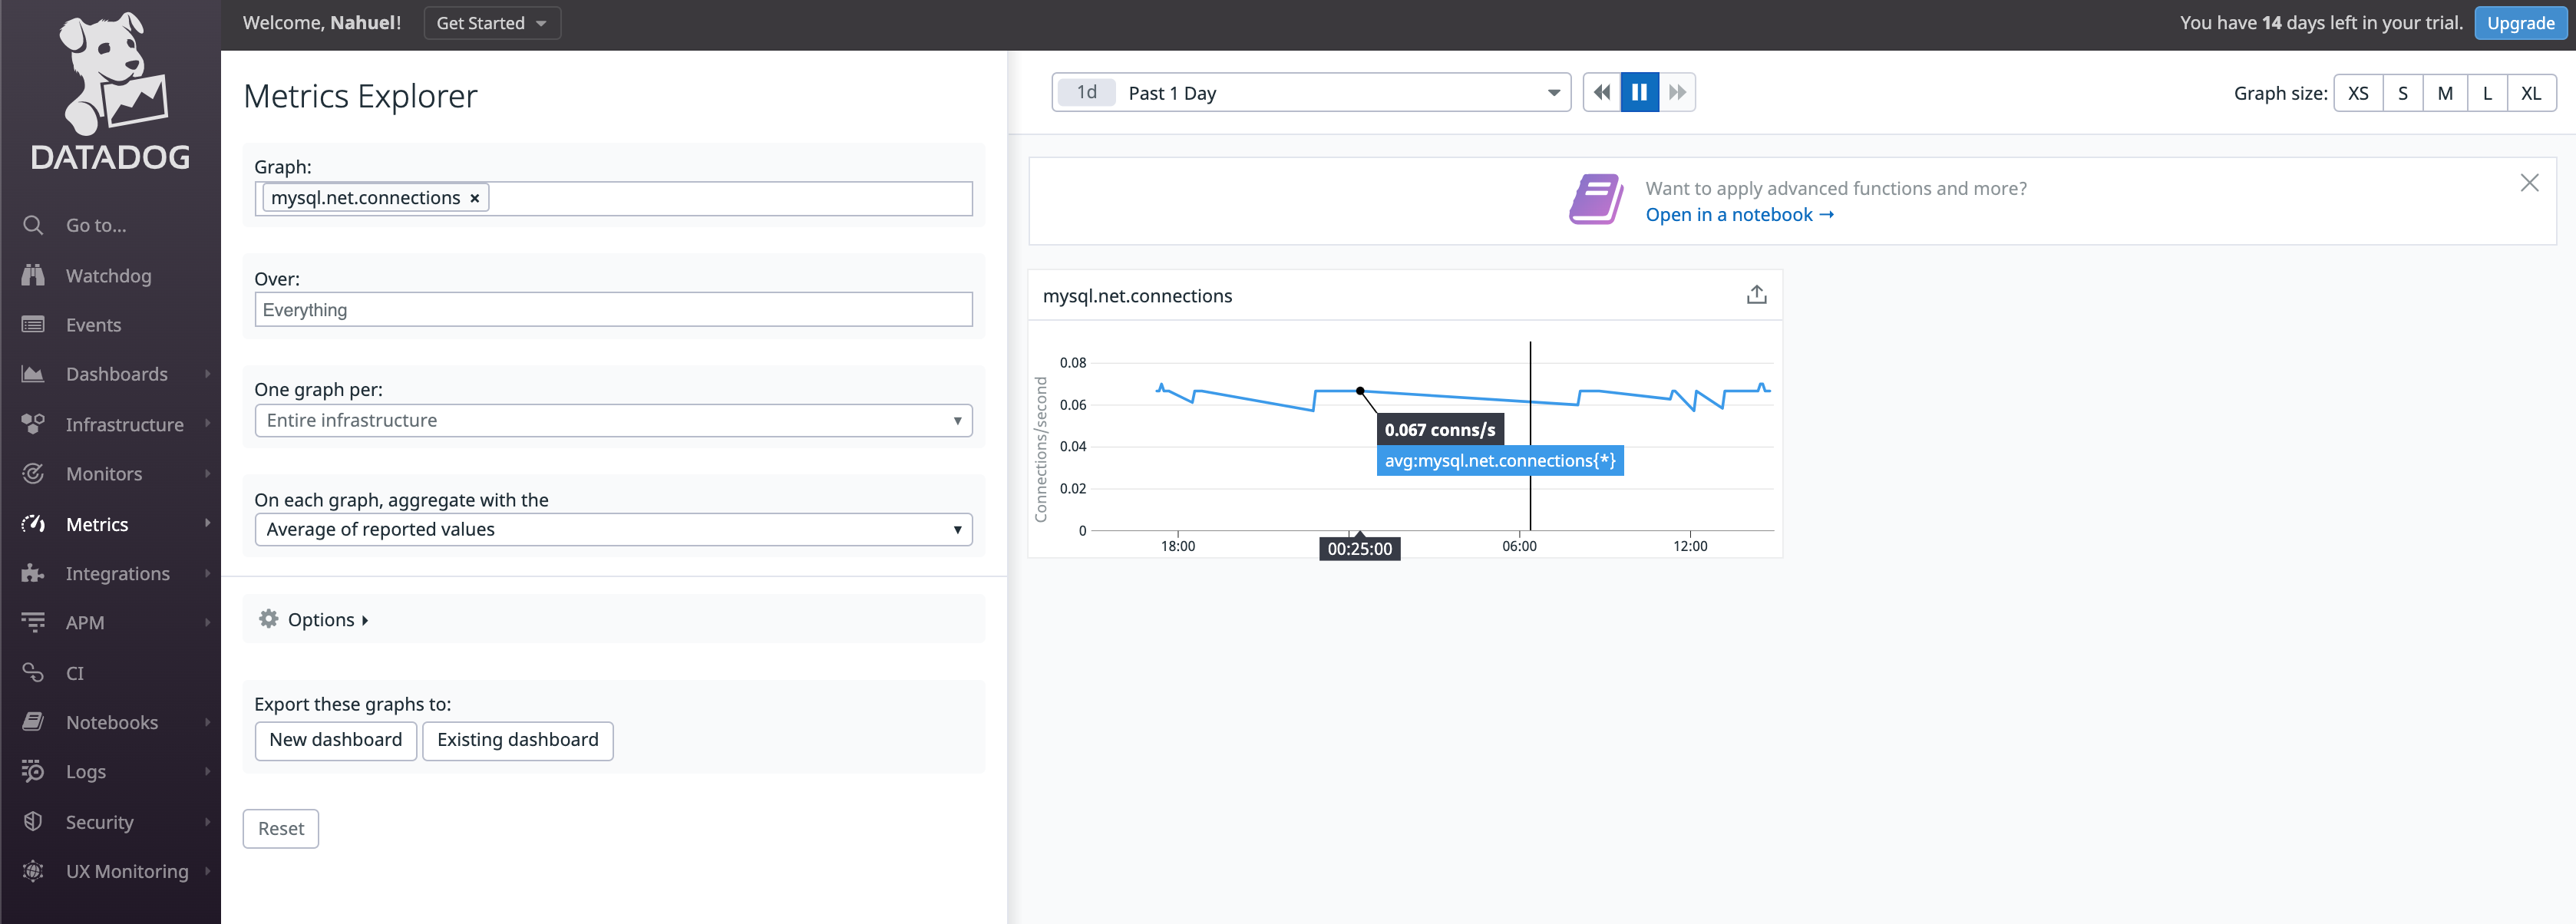
Task: Click the Upgrade button
Action: coord(2520,23)
